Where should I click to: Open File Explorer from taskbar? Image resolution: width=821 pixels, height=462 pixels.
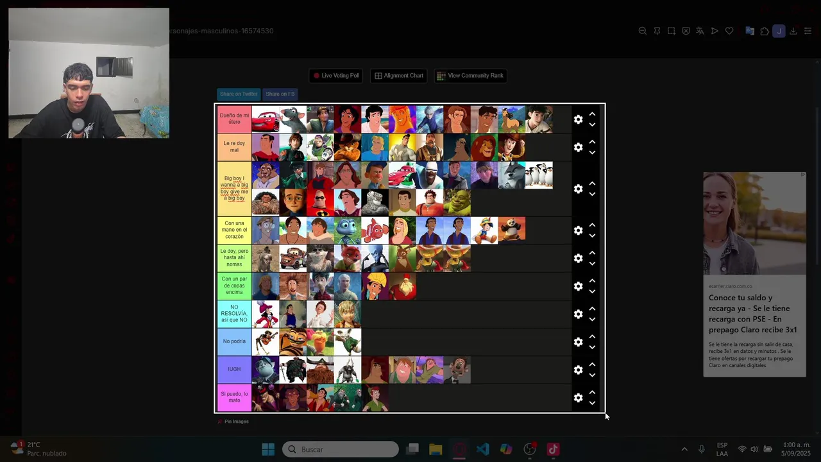pos(436,449)
